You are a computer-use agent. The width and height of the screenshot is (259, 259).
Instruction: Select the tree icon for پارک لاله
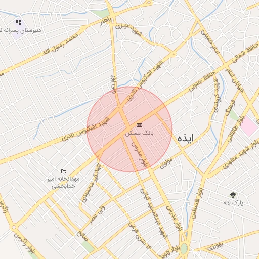(x=233, y=195)
